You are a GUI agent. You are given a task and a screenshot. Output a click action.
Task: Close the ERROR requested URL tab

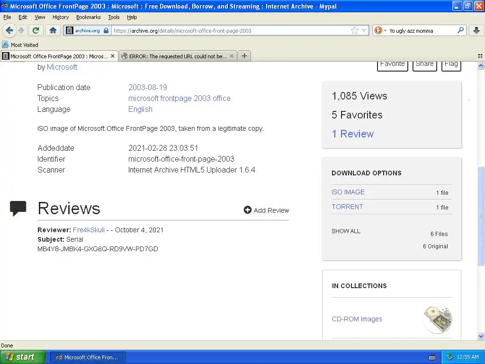(231, 56)
